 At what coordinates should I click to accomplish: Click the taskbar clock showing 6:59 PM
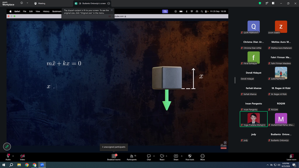click(285, 165)
